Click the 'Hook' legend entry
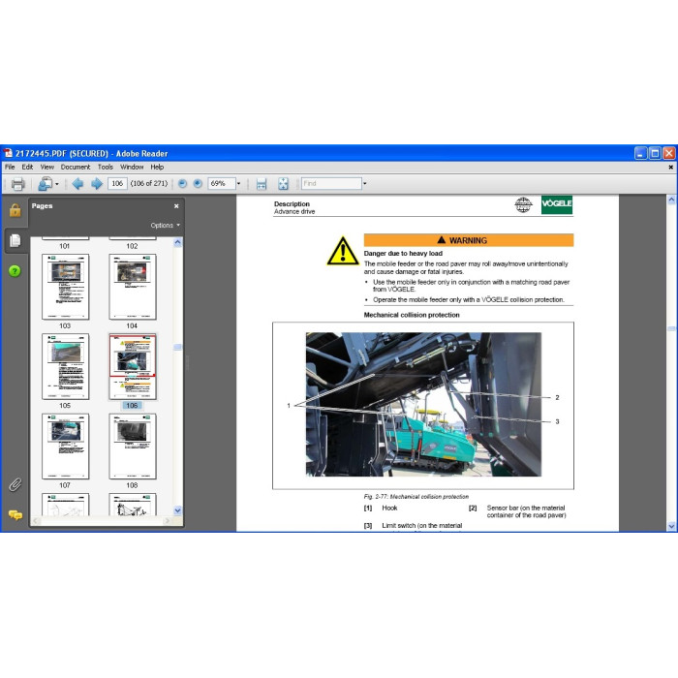678x678 pixels. click(x=389, y=508)
